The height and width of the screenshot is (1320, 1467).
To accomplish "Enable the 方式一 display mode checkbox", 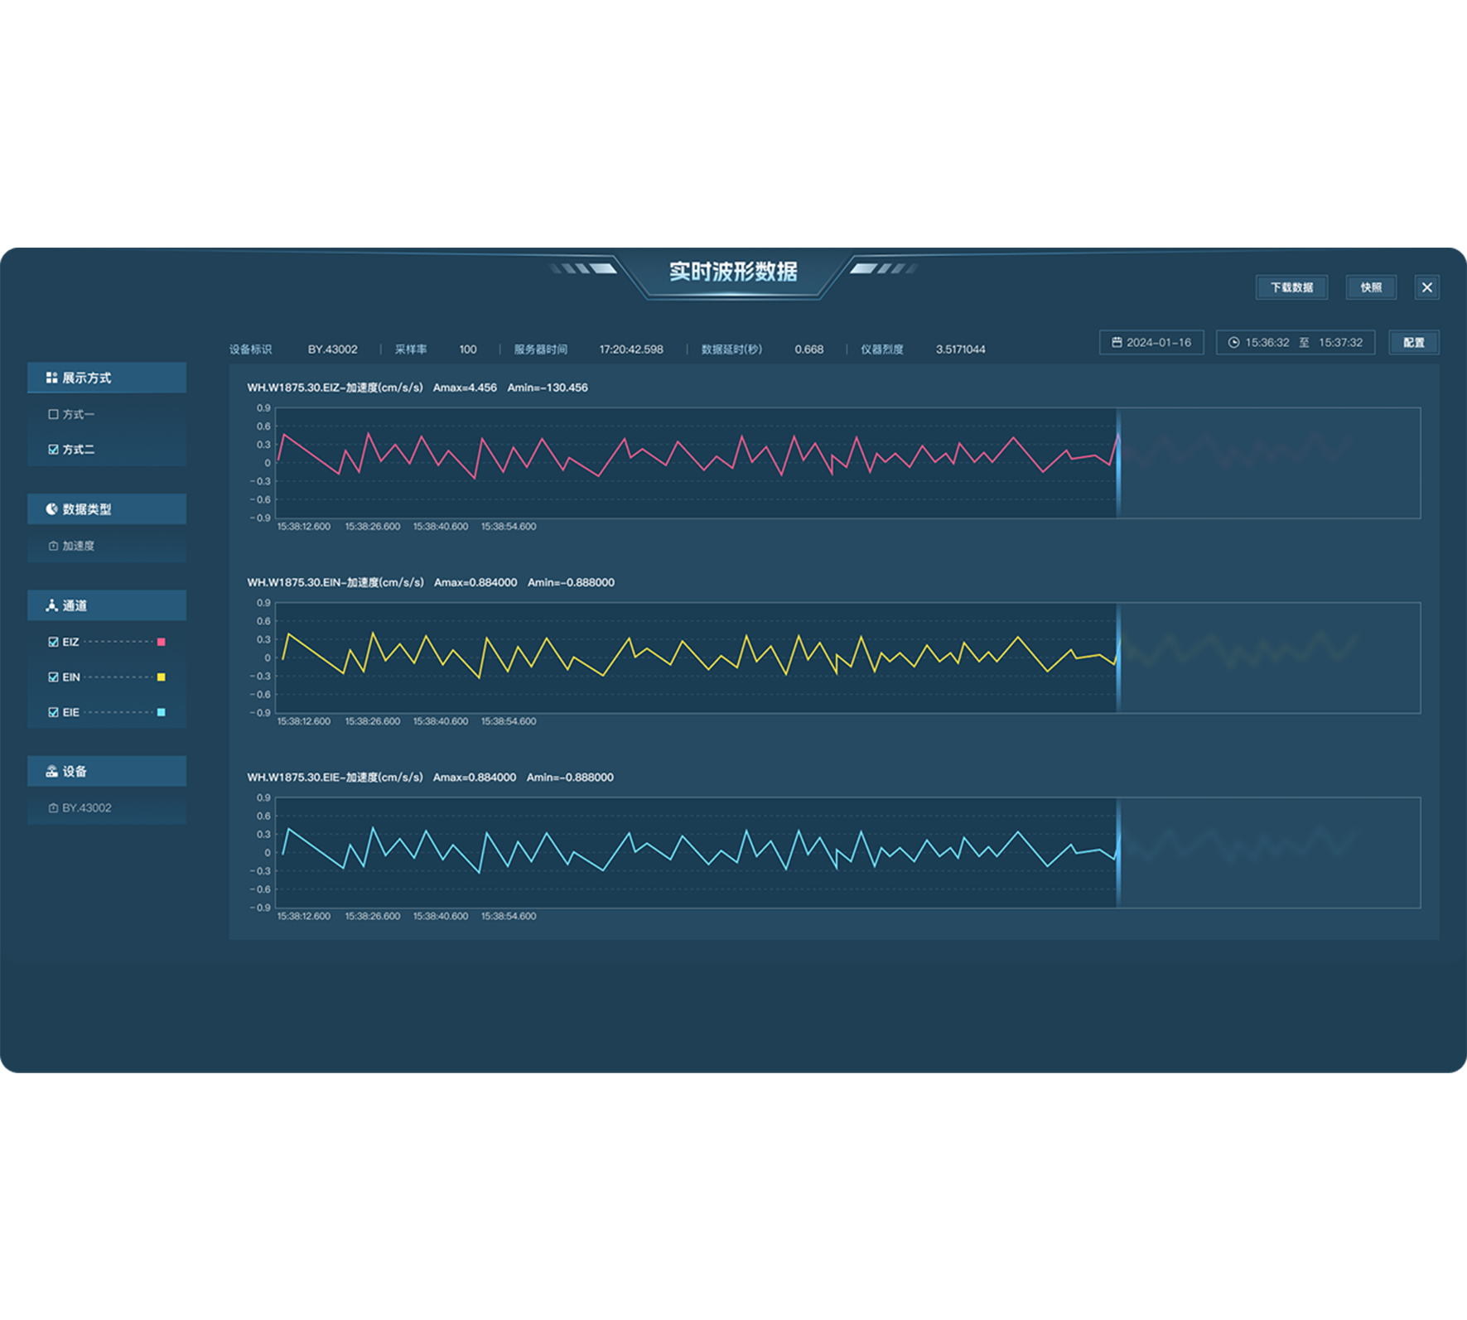I will tap(53, 414).
